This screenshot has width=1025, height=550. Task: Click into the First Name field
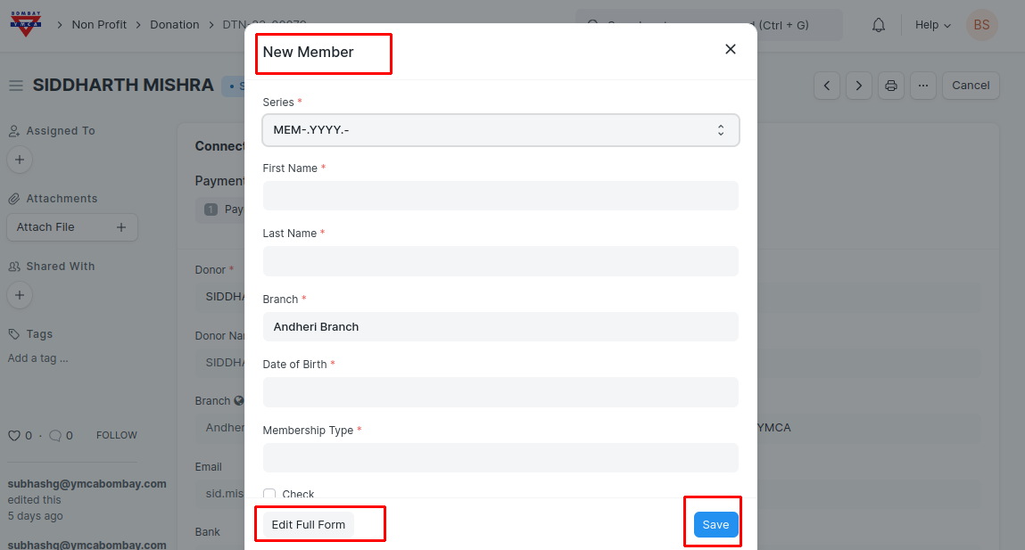pos(500,196)
